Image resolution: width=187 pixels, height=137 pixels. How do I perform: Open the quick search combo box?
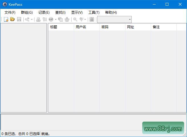(x=114, y=19)
